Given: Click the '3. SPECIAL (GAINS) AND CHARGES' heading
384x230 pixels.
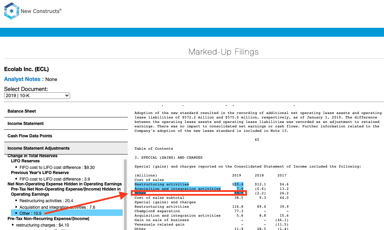Looking at the screenshot, I should [169, 158].
